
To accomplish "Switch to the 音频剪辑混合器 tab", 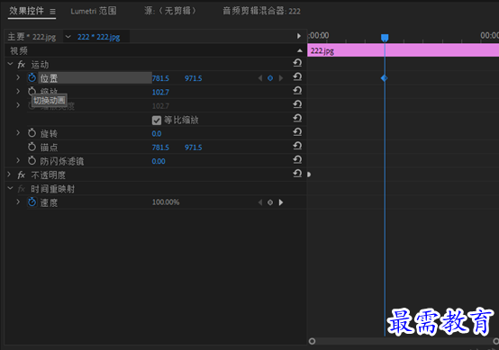I will click(261, 11).
